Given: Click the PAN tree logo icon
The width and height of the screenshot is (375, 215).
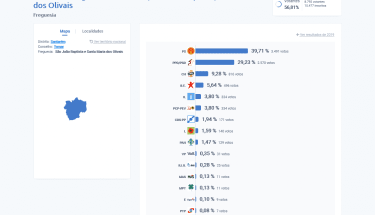Looking at the screenshot, I should (x=190, y=142).
